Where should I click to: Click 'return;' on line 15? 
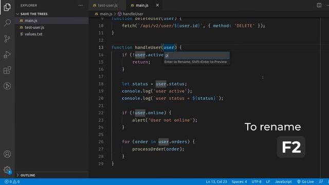coord(141,62)
